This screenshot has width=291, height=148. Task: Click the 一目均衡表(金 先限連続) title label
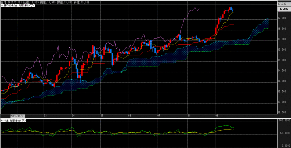16,6
